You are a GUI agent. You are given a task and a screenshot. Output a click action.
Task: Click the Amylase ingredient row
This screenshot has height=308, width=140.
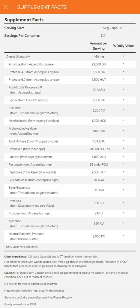(x=70, y=64)
